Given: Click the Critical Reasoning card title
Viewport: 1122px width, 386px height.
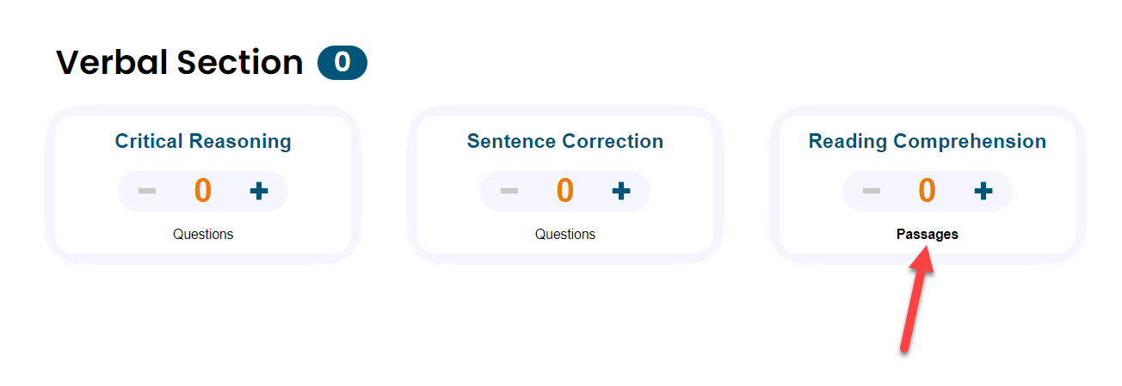Looking at the screenshot, I should click(203, 141).
